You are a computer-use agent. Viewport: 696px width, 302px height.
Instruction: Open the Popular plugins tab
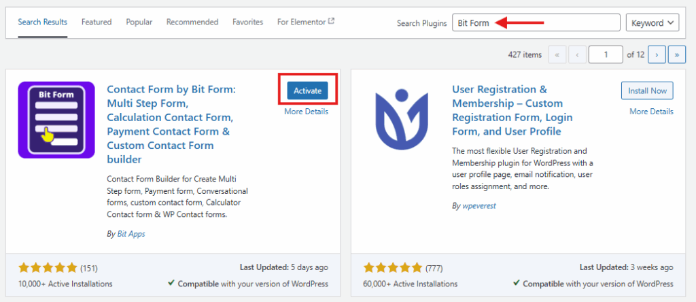pos(139,22)
